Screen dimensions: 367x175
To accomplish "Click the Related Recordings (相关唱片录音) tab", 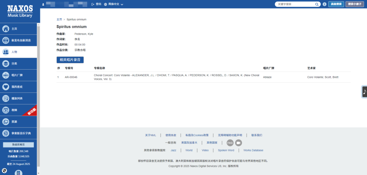I will point(70,60).
